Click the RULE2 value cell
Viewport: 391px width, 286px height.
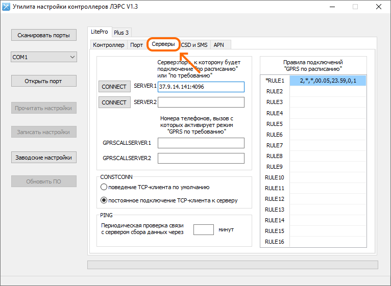click(328, 91)
